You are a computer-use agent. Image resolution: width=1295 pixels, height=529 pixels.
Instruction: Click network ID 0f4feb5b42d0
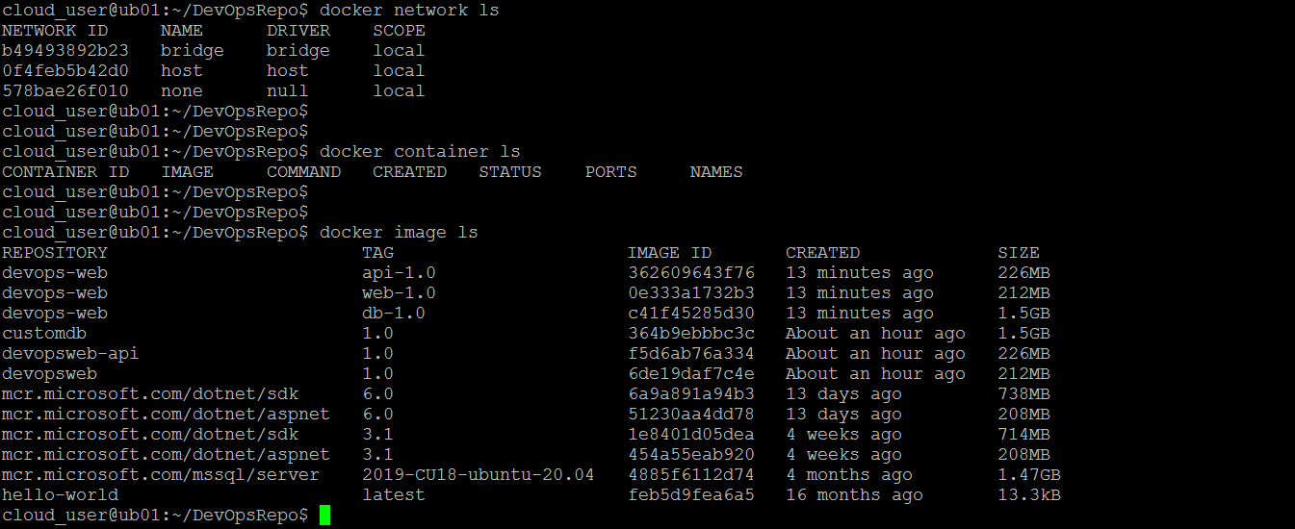(x=65, y=71)
